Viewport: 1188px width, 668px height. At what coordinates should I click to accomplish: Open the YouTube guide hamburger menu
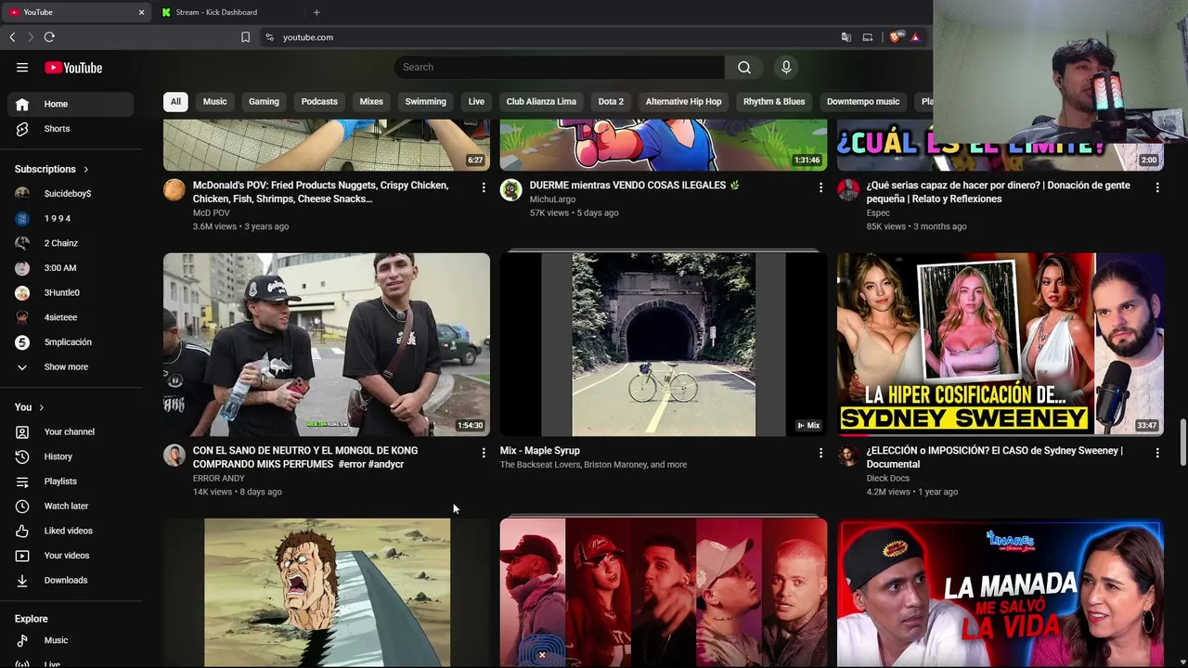(x=22, y=68)
